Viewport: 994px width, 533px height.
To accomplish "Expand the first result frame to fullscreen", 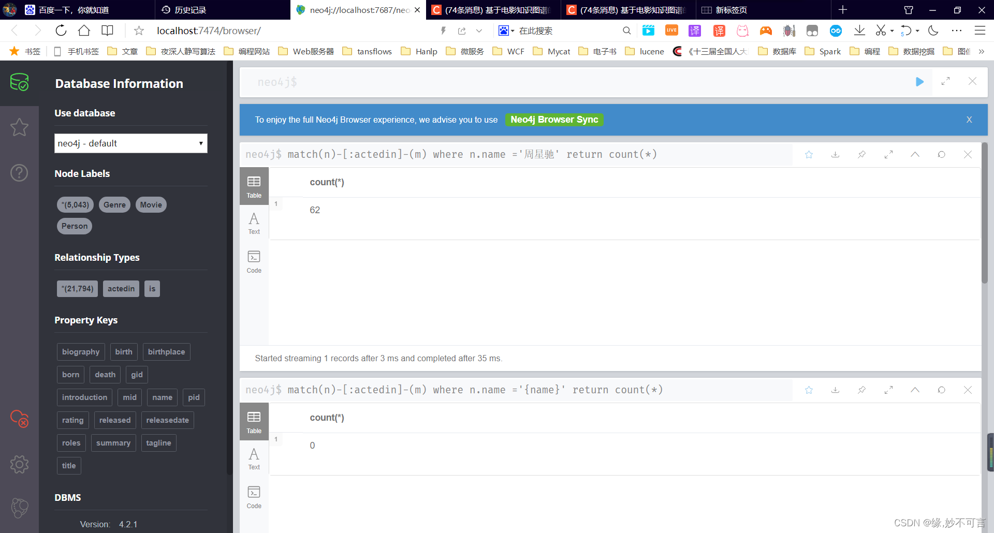I will click(x=889, y=154).
